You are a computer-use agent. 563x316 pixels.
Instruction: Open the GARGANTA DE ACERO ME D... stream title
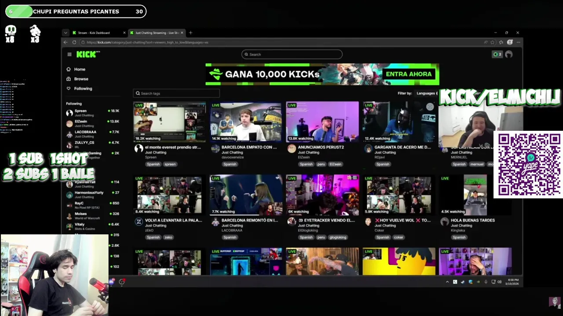click(402, 147)
